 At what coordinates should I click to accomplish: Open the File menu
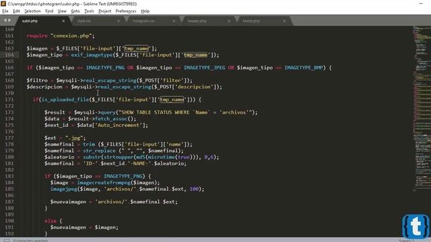click(x=5, y=11)
